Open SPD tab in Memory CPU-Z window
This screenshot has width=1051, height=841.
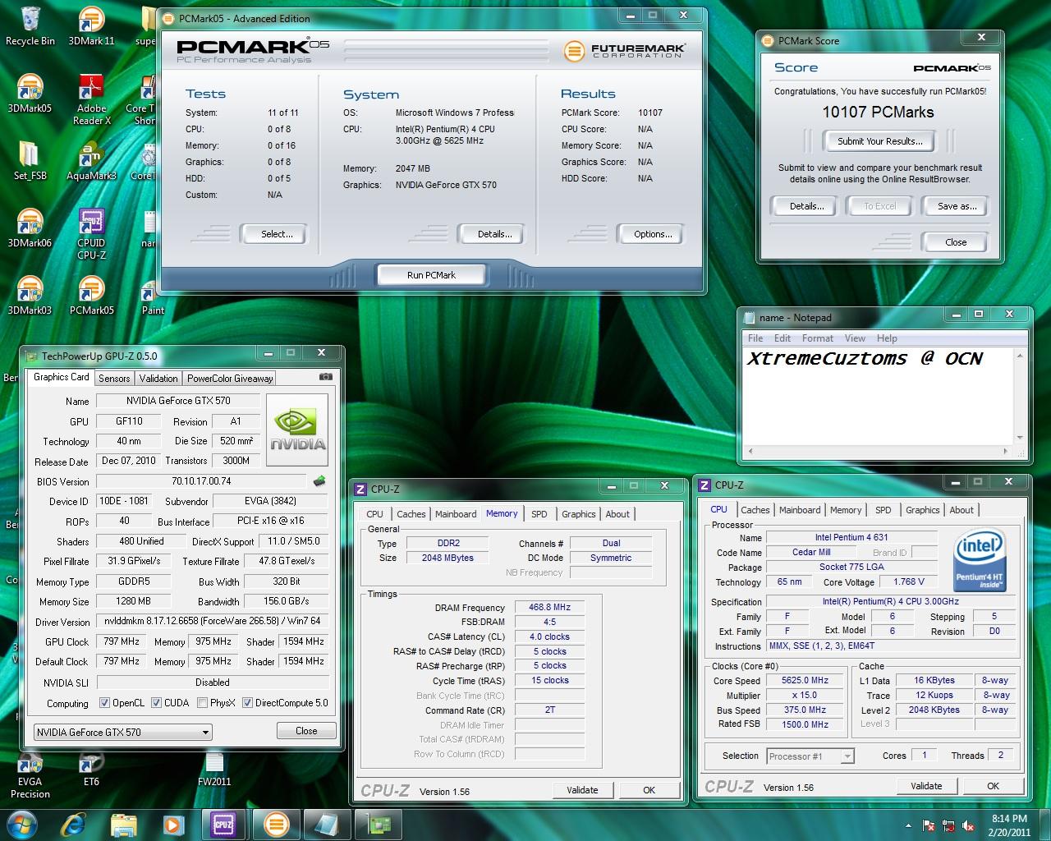click(x=539, y=514)
